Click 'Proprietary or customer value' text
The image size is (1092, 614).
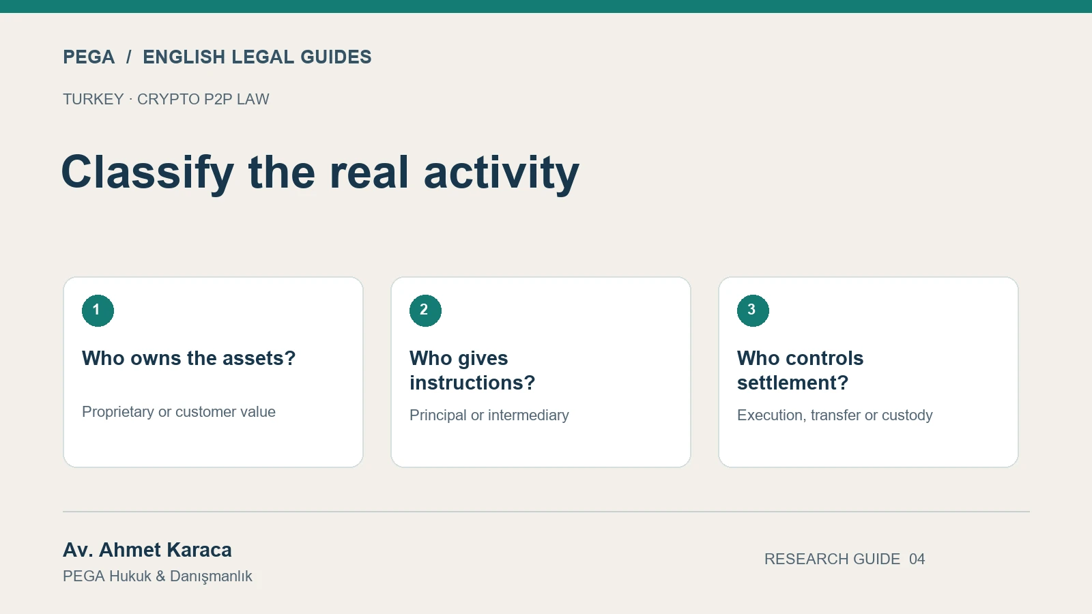tap(179, 412)
